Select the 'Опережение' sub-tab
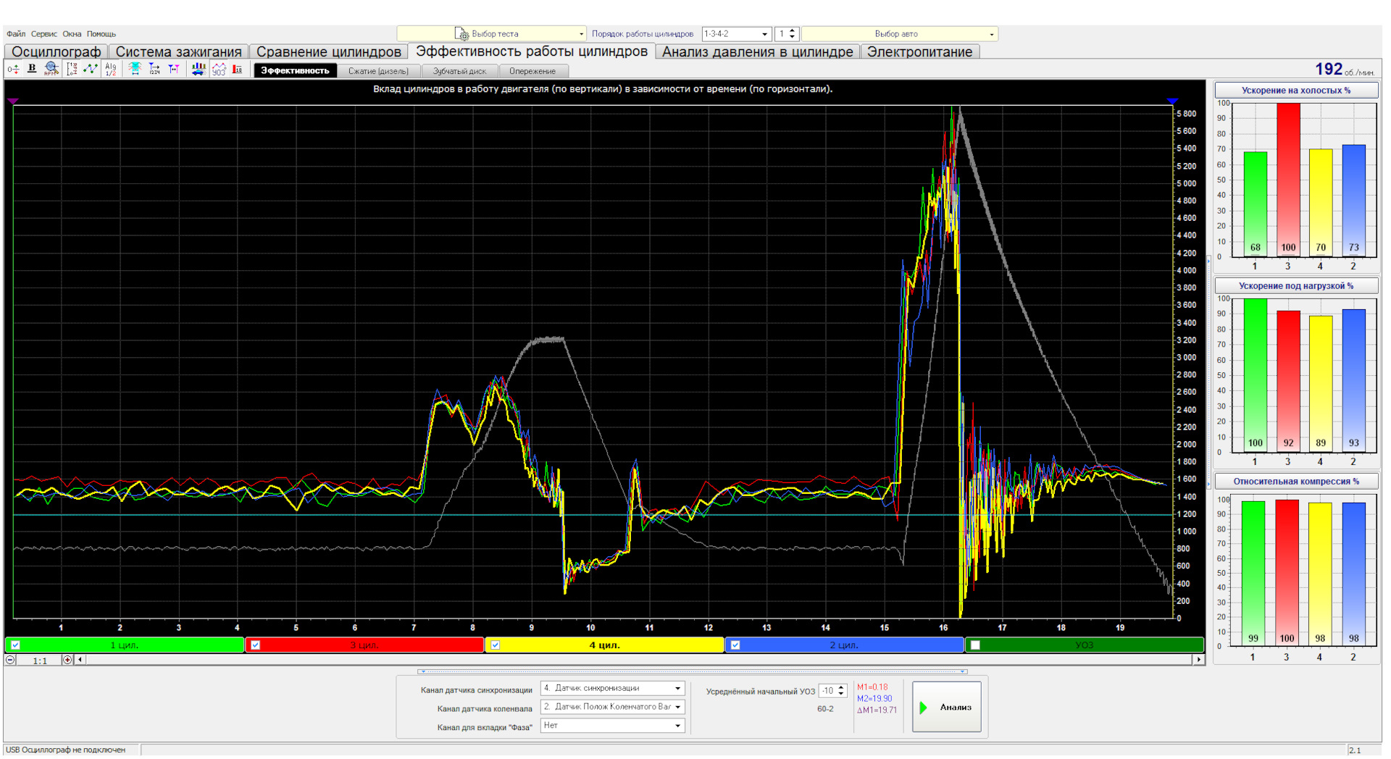Screen dimensions: 1391x759 click(532, 71)
